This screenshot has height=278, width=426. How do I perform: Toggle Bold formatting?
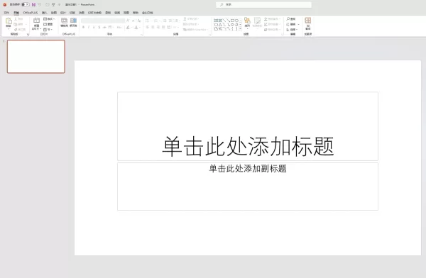coord(83,27)
